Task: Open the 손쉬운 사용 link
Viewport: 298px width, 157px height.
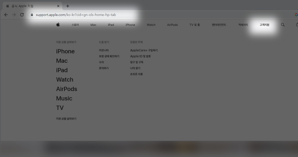Action: pyautogui.click(x=137, y=74)
